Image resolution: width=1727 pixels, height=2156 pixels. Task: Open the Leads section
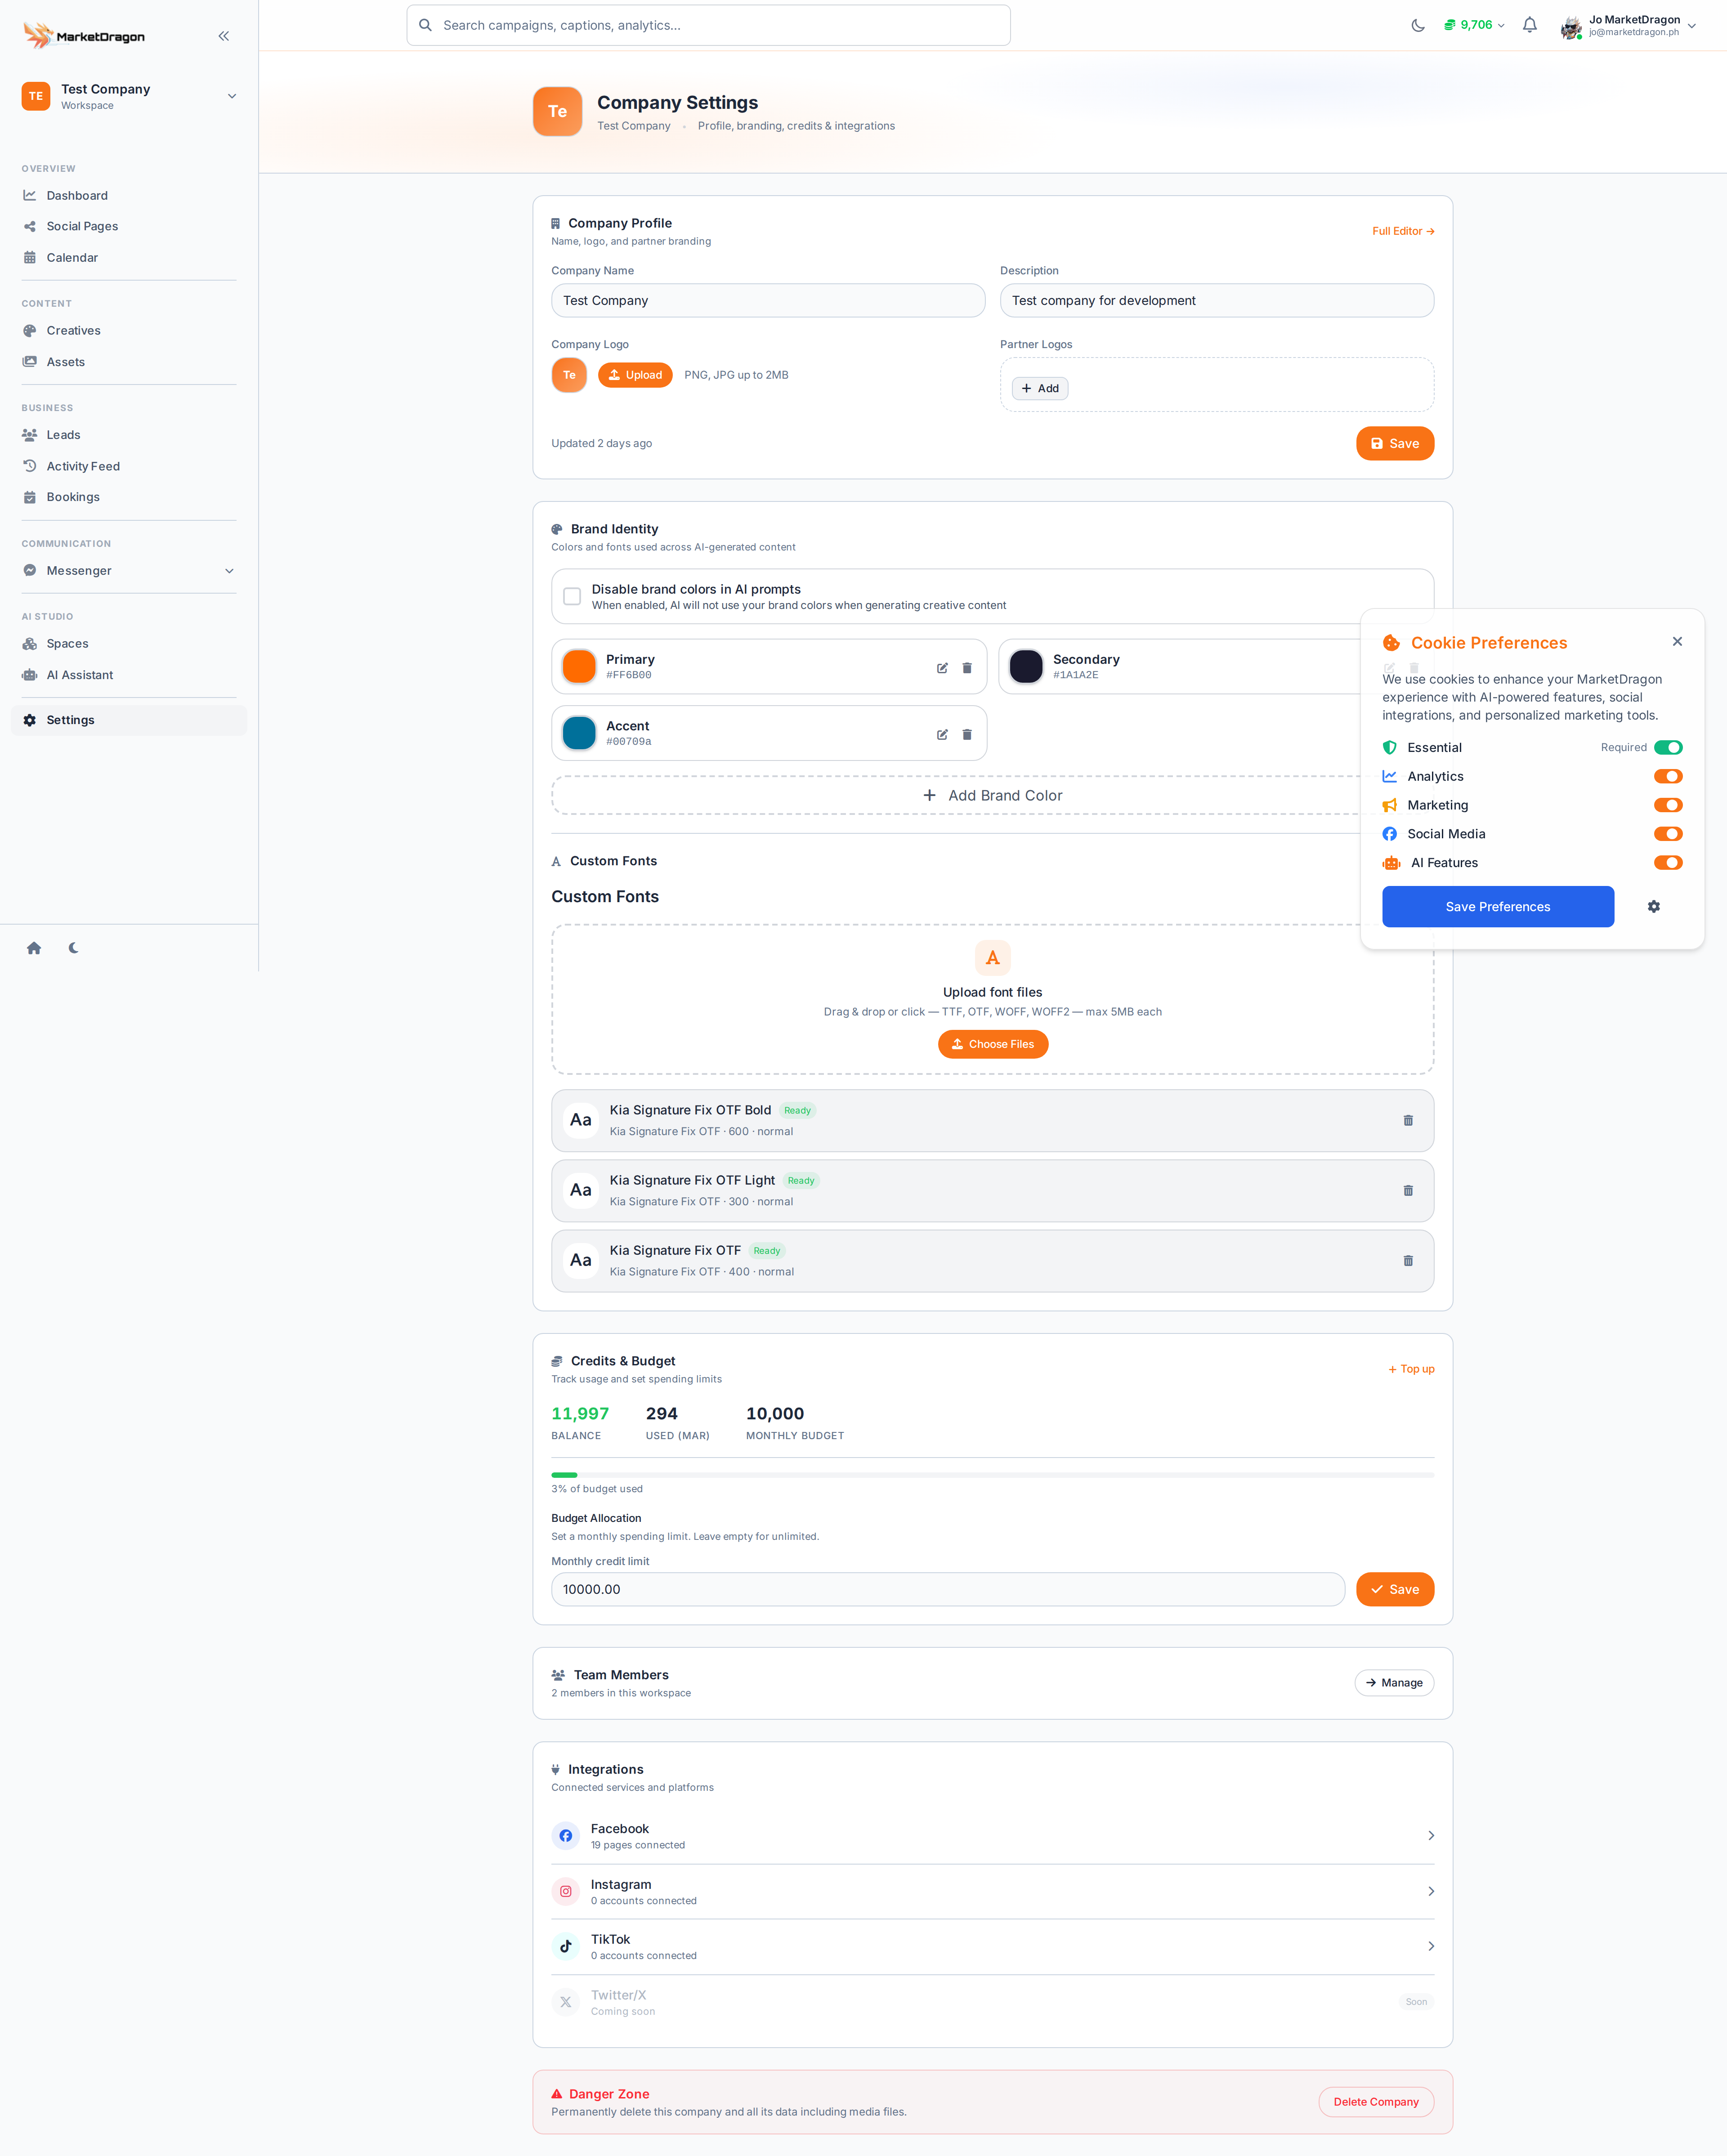129,435
